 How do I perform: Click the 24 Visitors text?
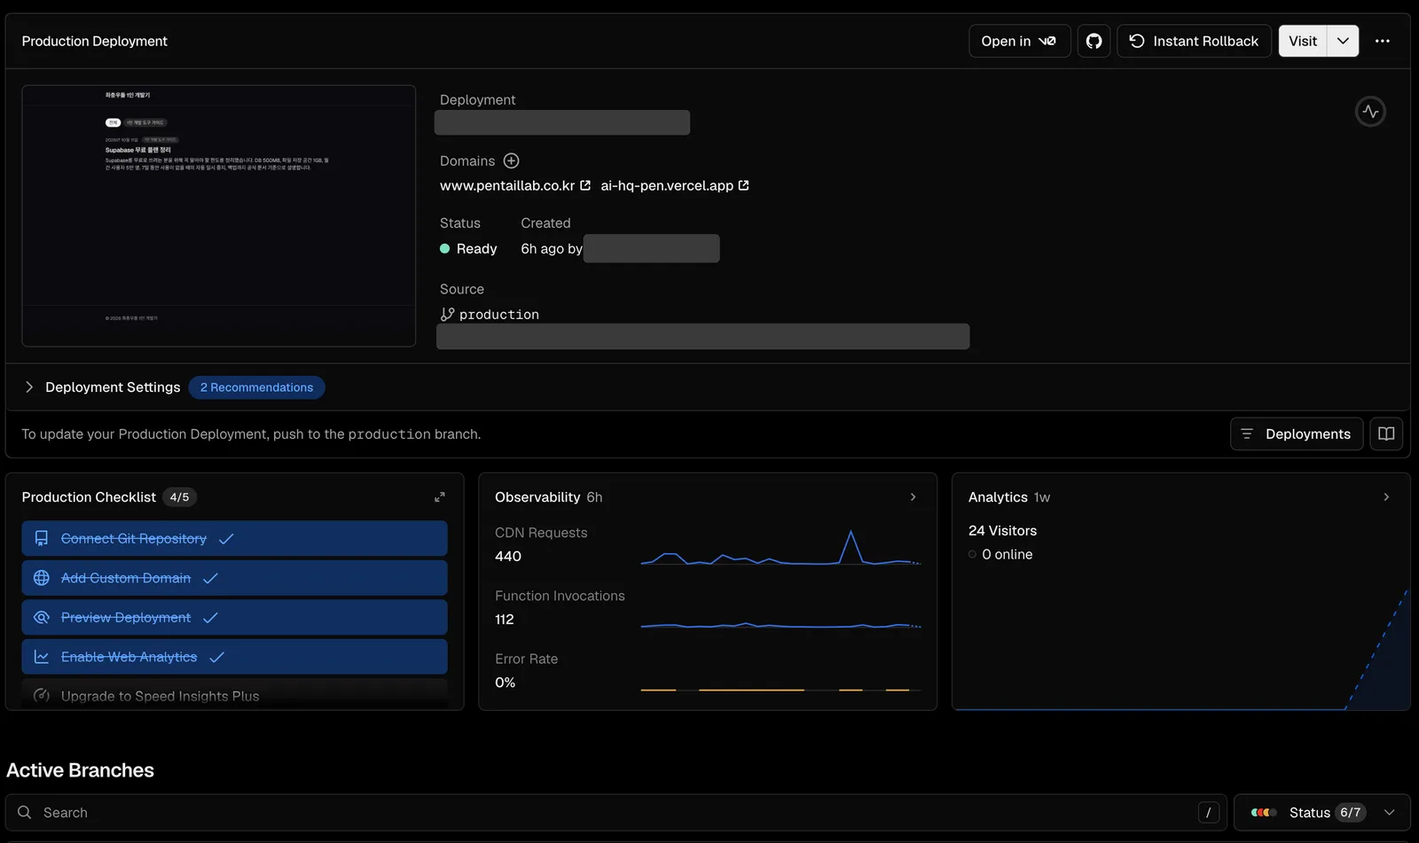tap(1002, 531)
